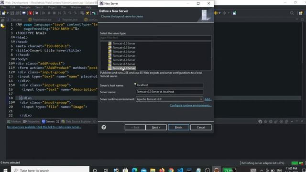This screenshot has width=306, height=172.
Task: Click the Cancel button in New Server
Action: pos(201,128)
